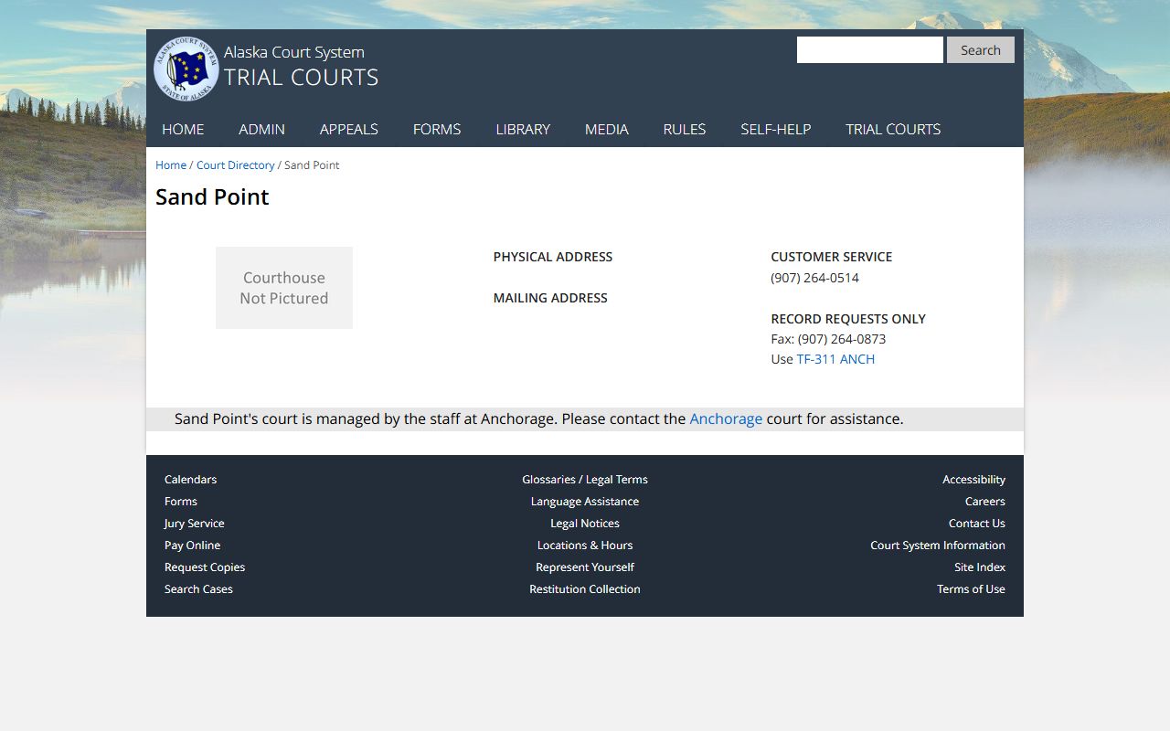This screenshot has width=1170, height=731.
Task: Click the CUSTOMER SERVICE heading
Action: (x=831, y=257)
